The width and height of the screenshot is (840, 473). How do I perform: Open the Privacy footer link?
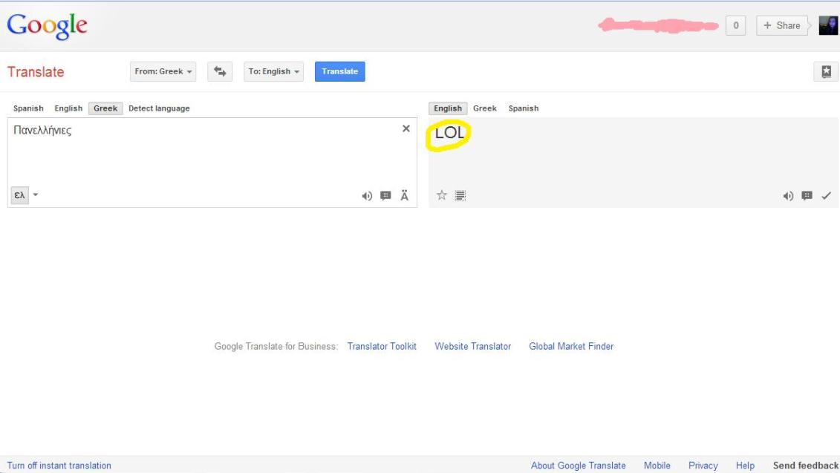click(x=703, y=466)
